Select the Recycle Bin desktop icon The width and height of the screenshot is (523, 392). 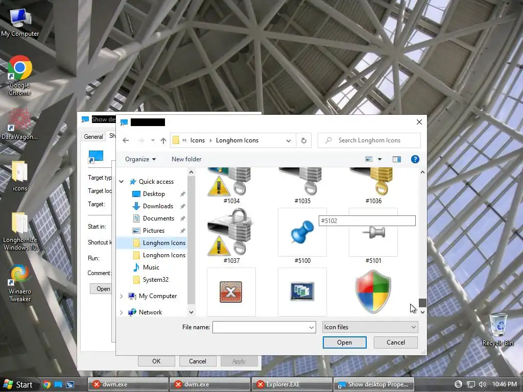(497, 329)
